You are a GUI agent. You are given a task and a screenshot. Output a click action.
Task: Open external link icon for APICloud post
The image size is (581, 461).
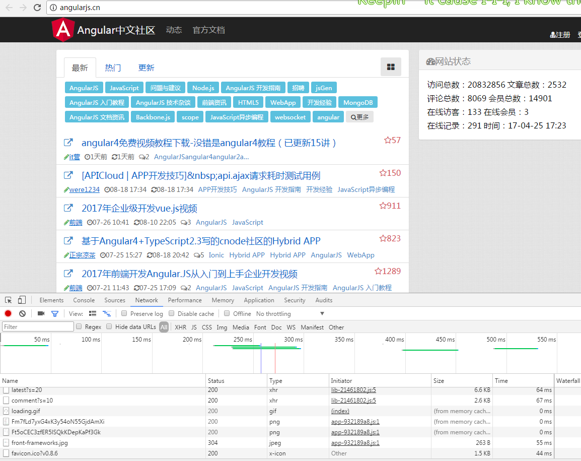pos(68,175)
